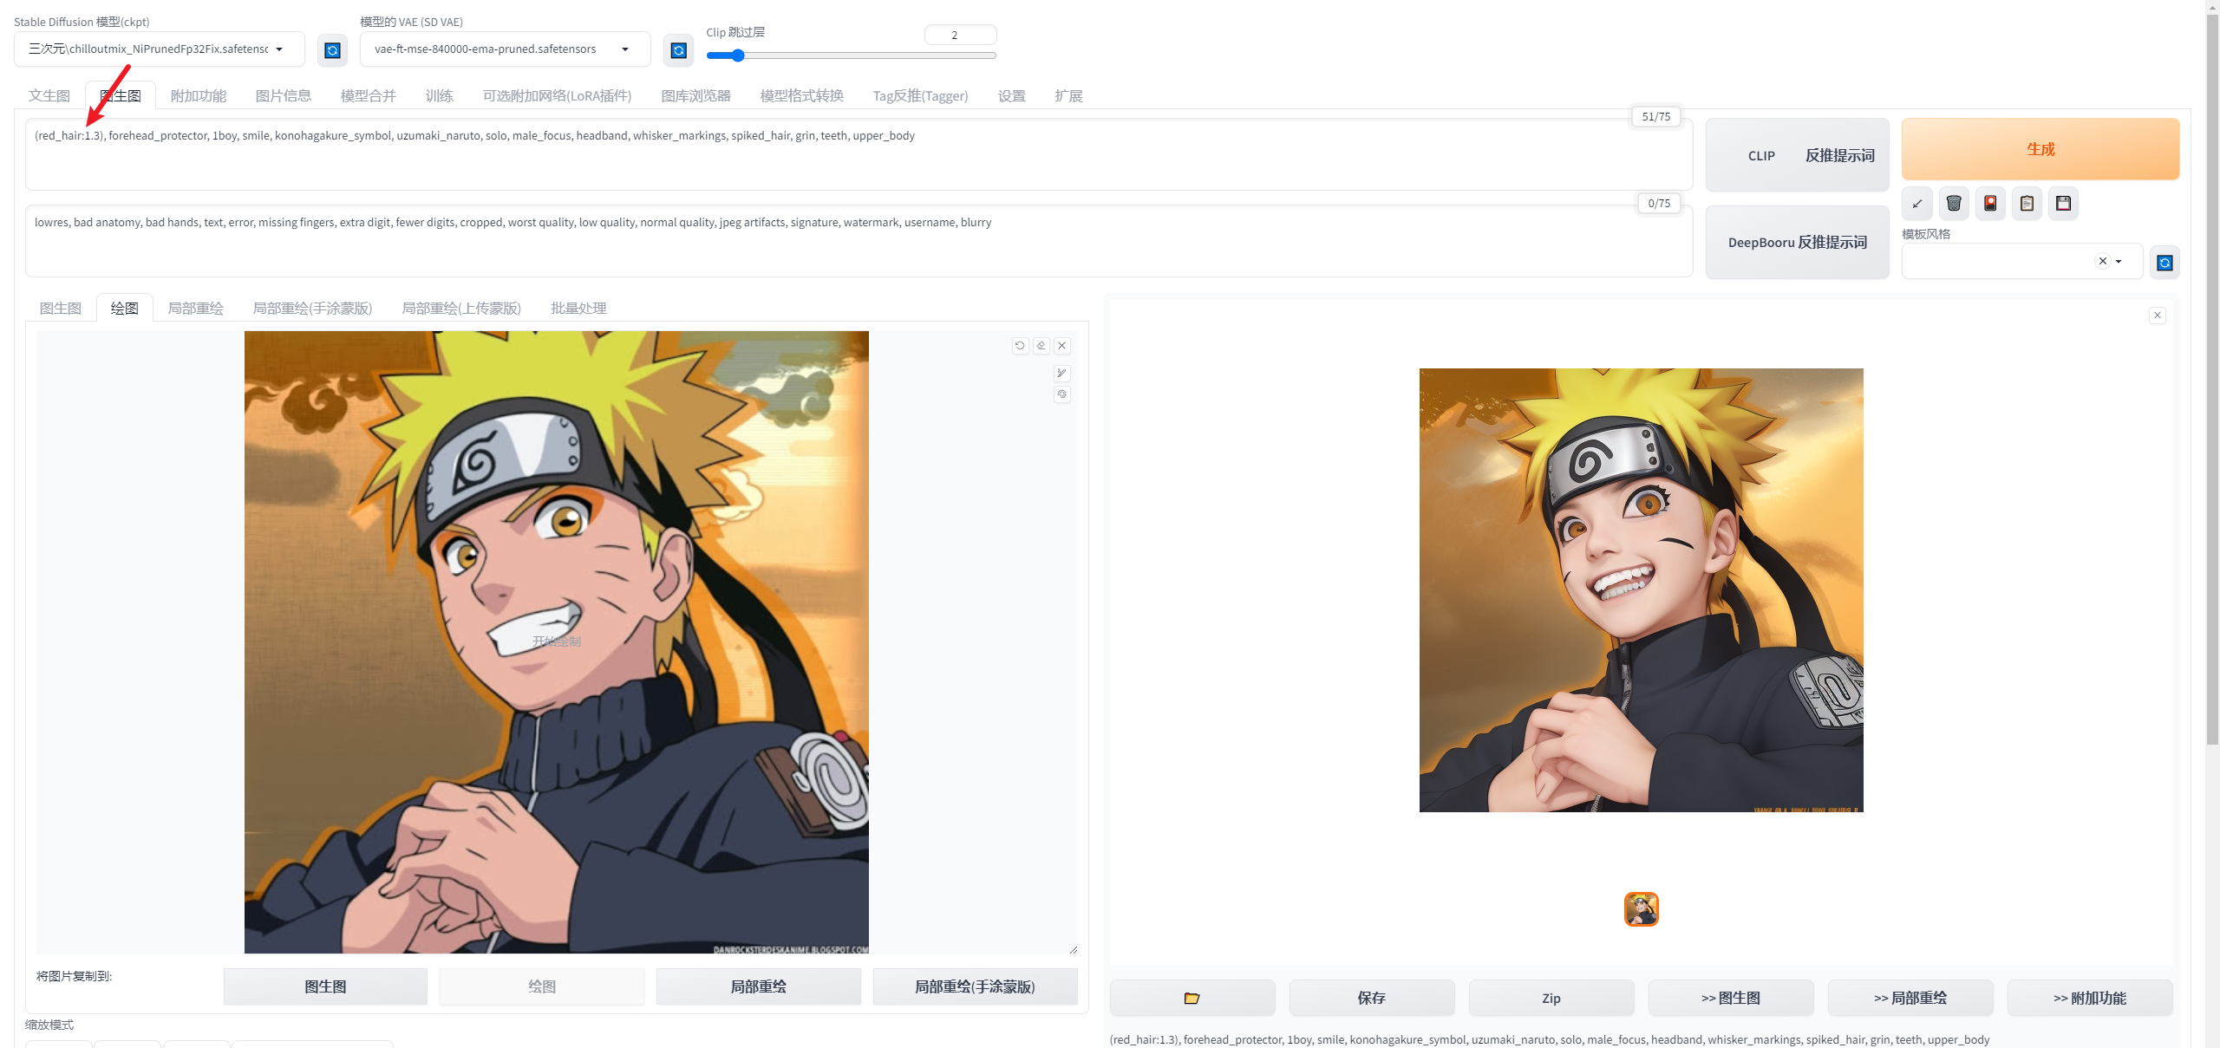
Task: Click the CLIP 反推提示词 button
Action: (1798, 155)
